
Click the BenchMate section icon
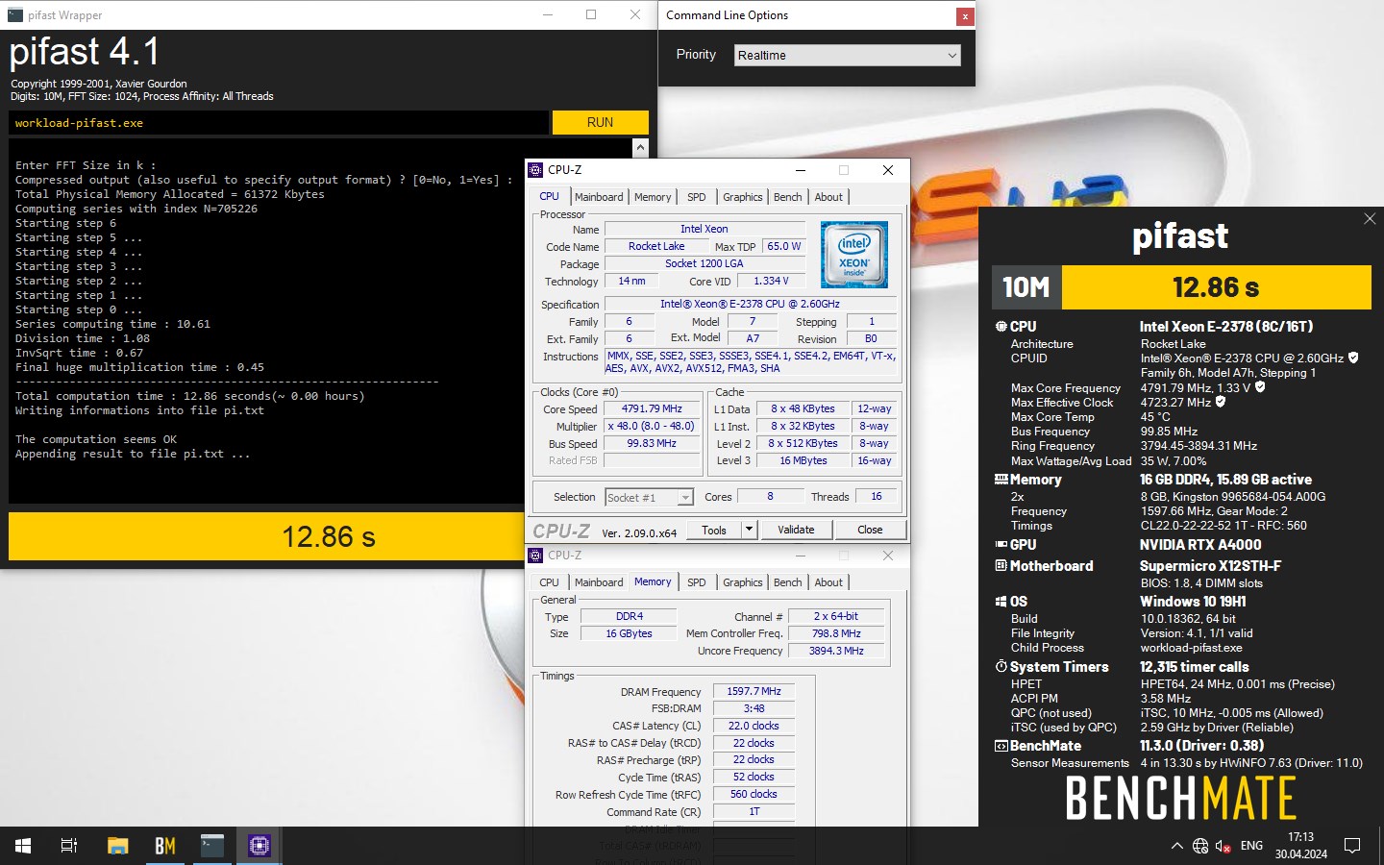coord(1001,746)
